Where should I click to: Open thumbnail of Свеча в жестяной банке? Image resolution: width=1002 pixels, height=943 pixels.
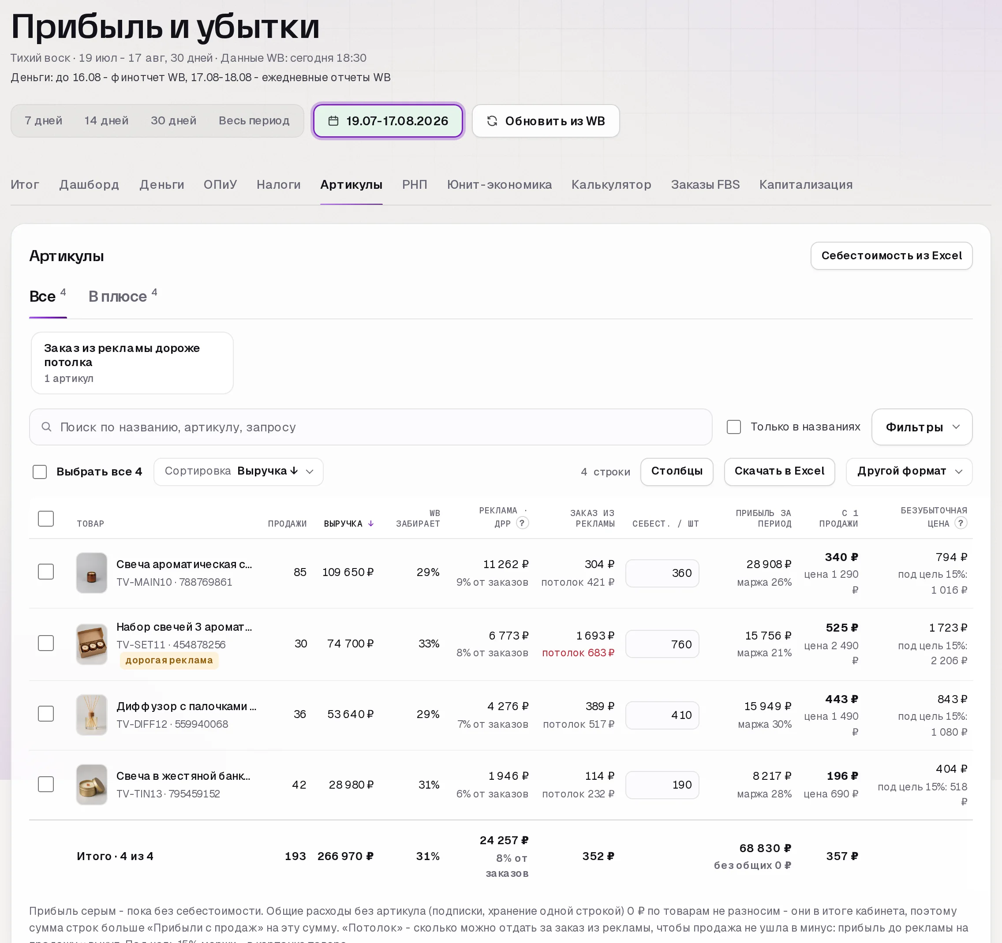click(91, 784)
